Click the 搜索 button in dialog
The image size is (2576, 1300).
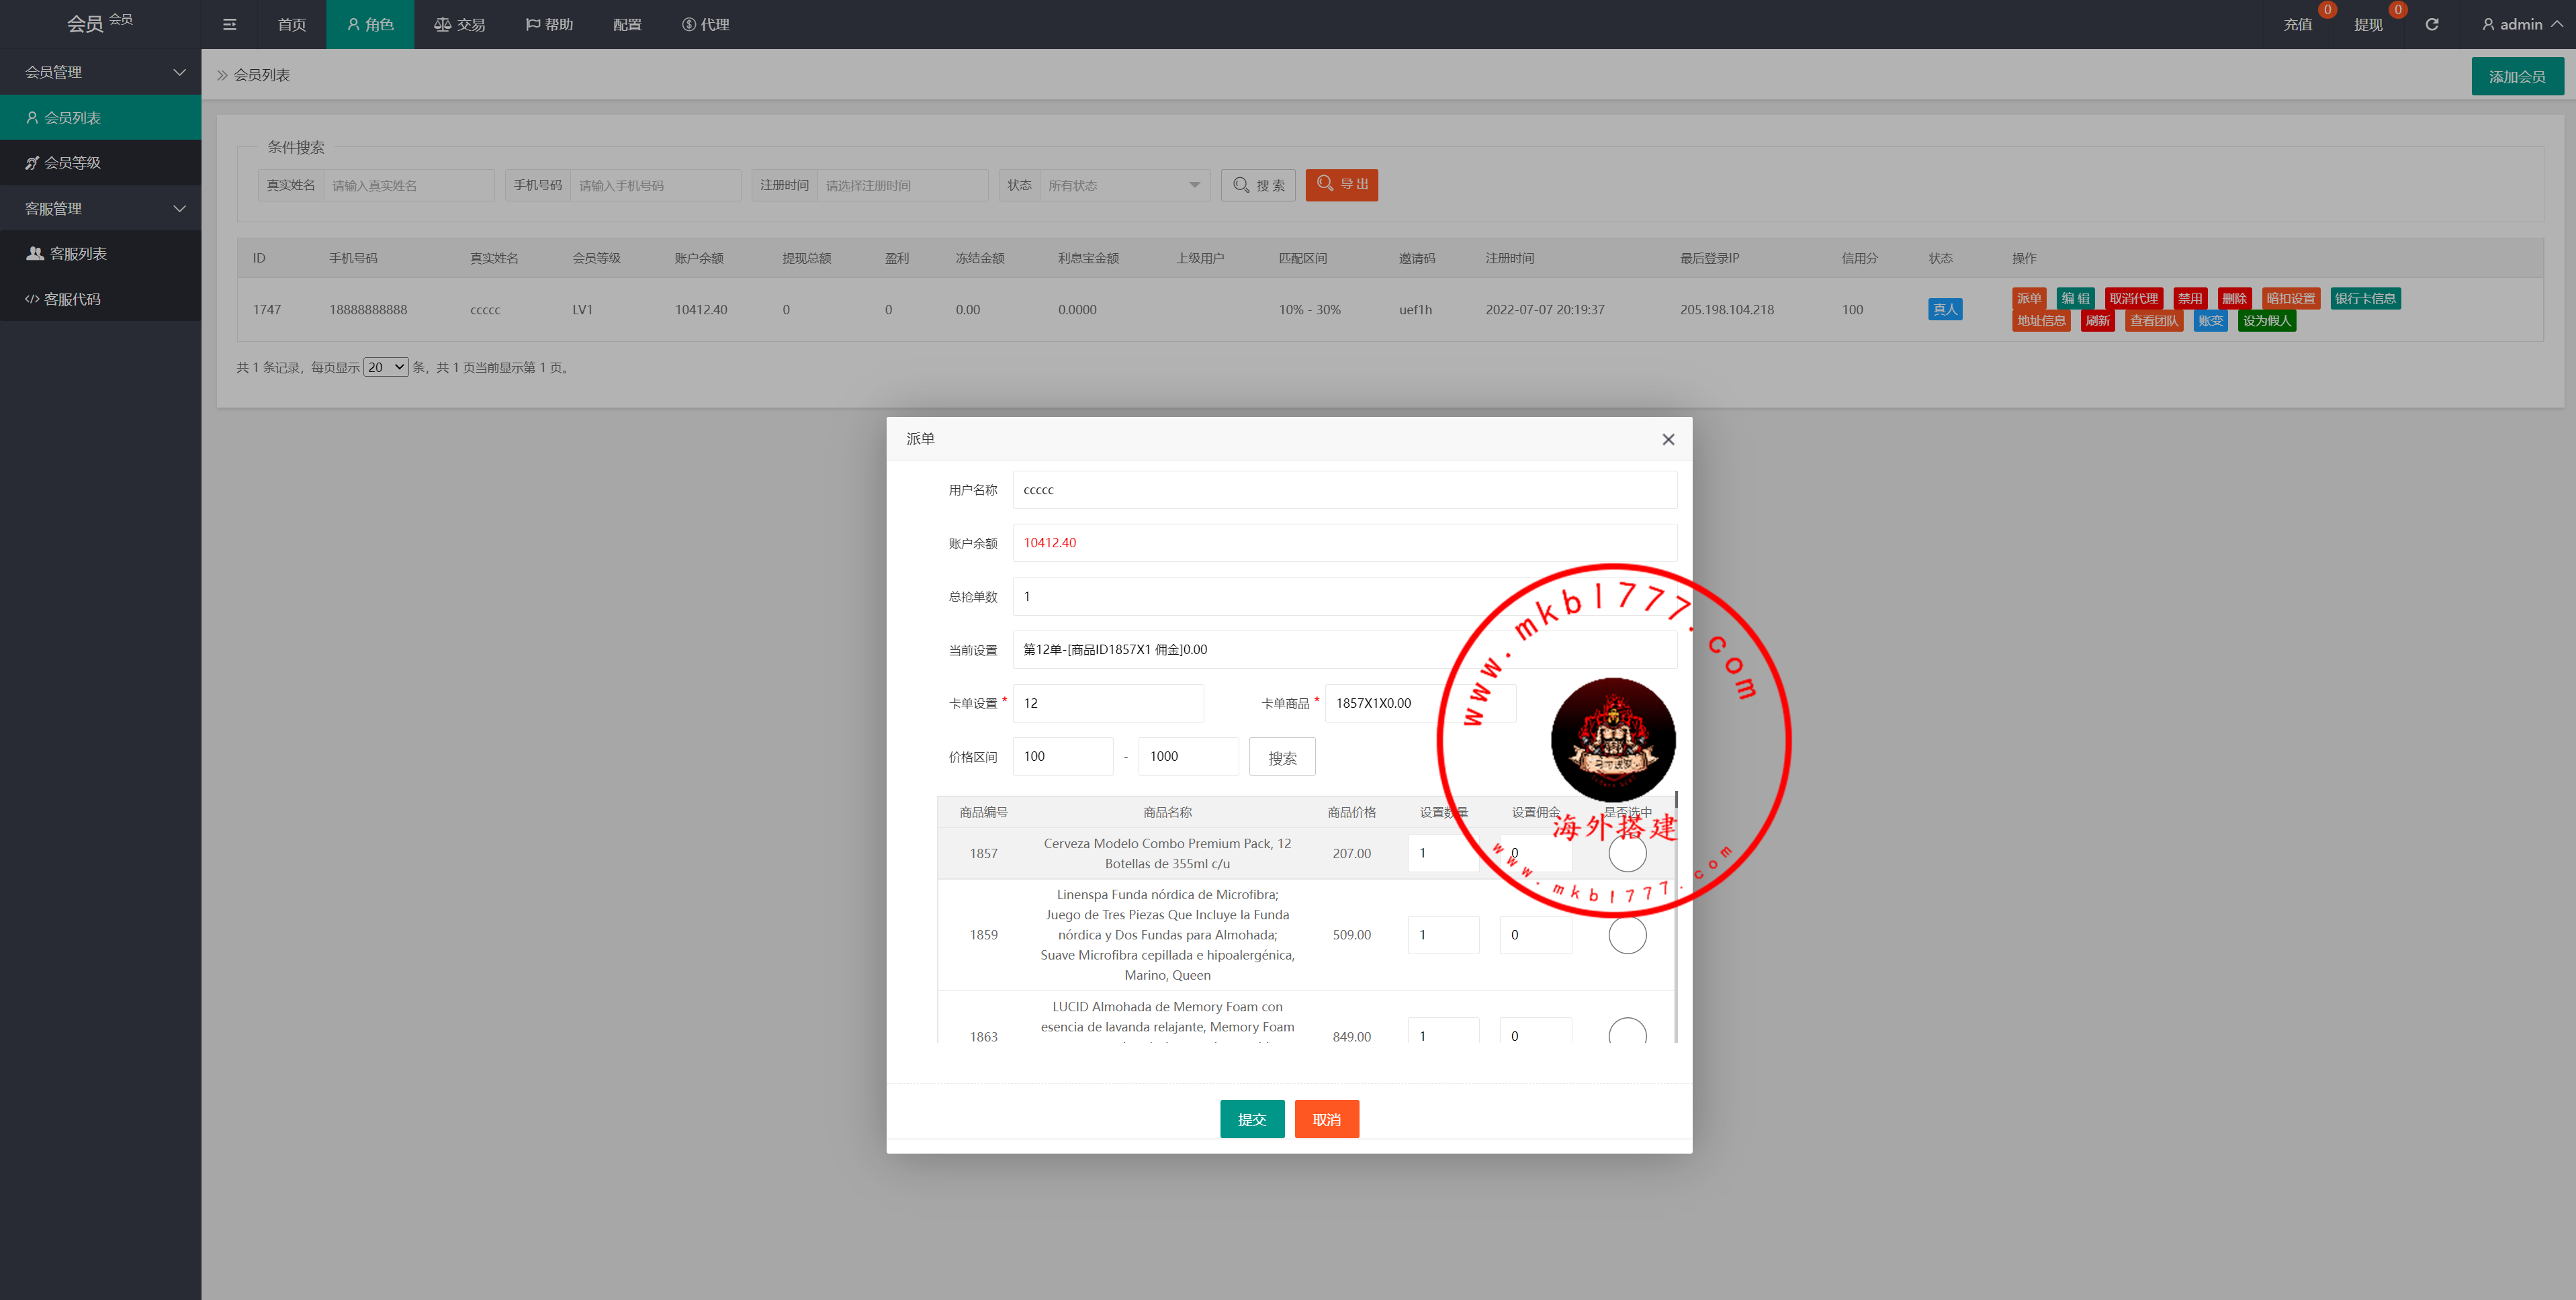pyautogui.click(x=1282, y=757)
